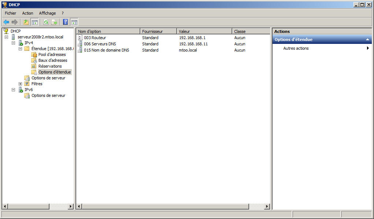This screenshot has height=219, width=374.
Task: Click the tree pane's right scroll arrow
Action: pos(71,206)
